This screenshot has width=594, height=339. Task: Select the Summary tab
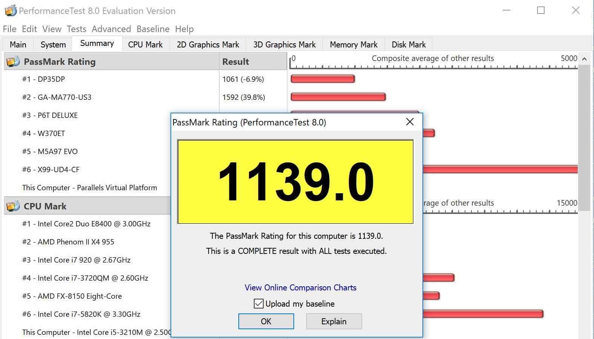point(97,43)
